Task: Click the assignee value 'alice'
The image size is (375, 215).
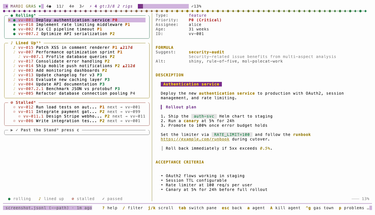Action: [195, 25]
